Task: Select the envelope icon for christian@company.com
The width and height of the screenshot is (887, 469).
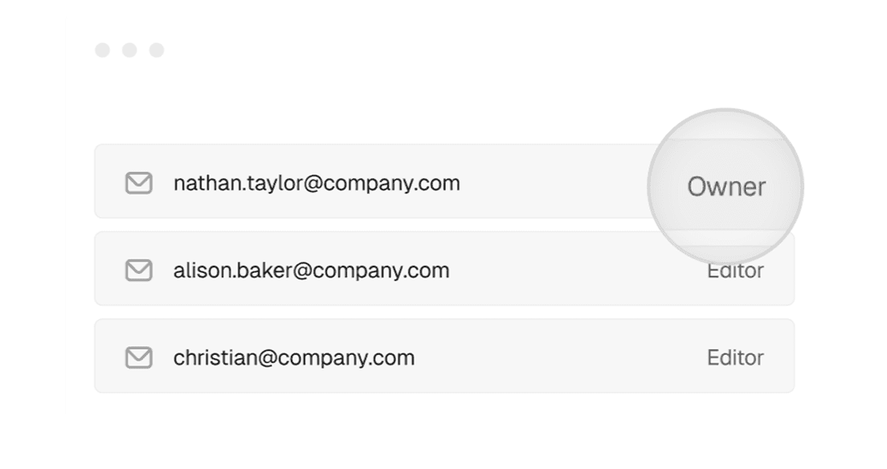Action: point(138,357)
